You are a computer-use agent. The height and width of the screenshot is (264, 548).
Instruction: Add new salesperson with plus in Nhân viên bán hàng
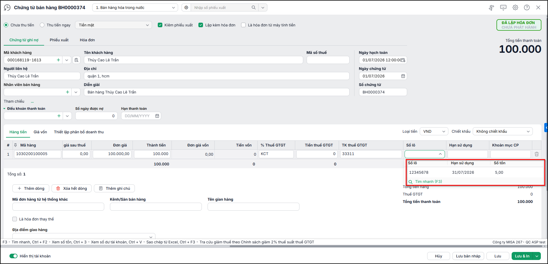(x=68, y=92)
